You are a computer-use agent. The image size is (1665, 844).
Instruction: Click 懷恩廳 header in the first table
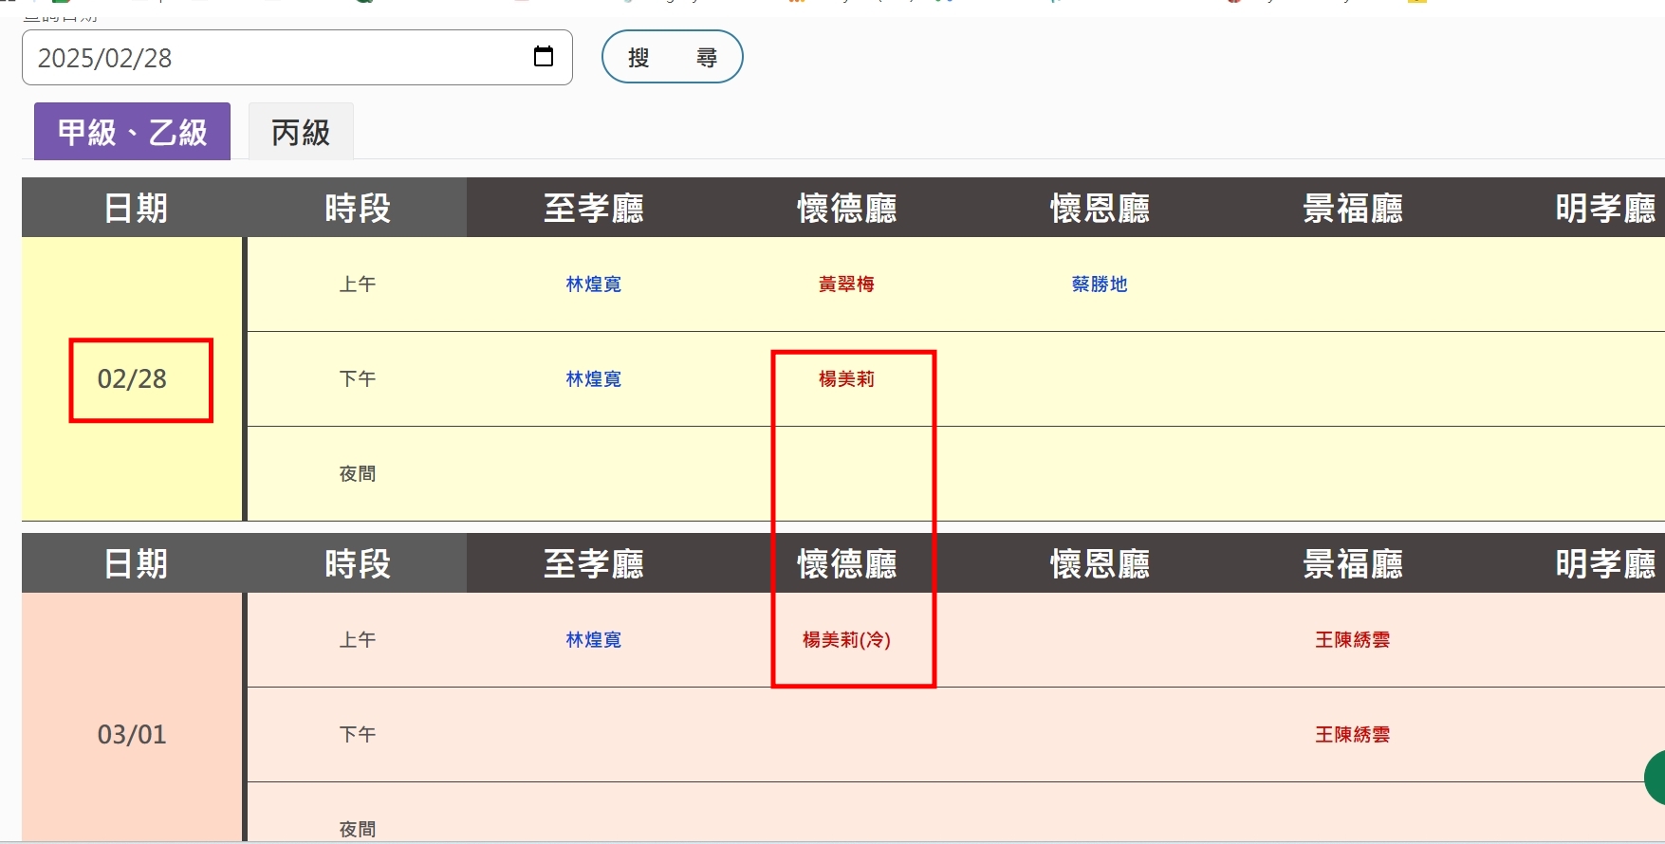click(1099, 208)
